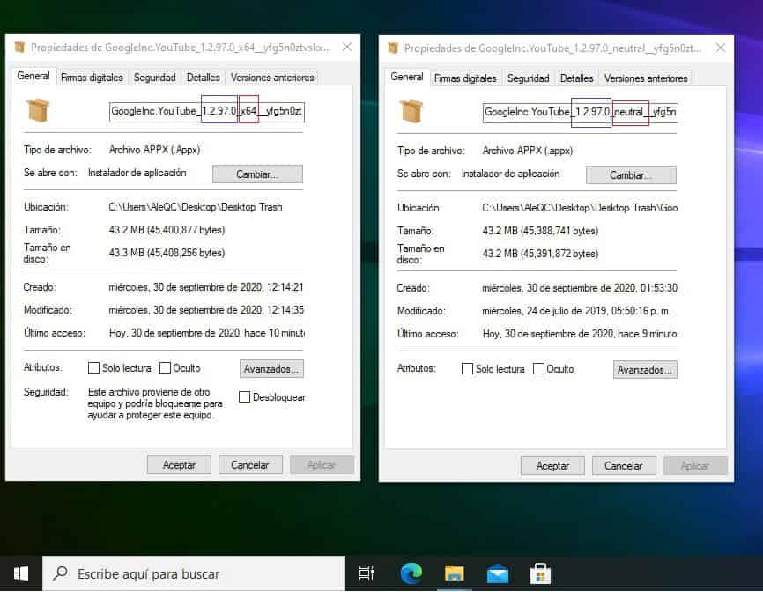Check Solo lectura in the neutral window

(467, 369)
